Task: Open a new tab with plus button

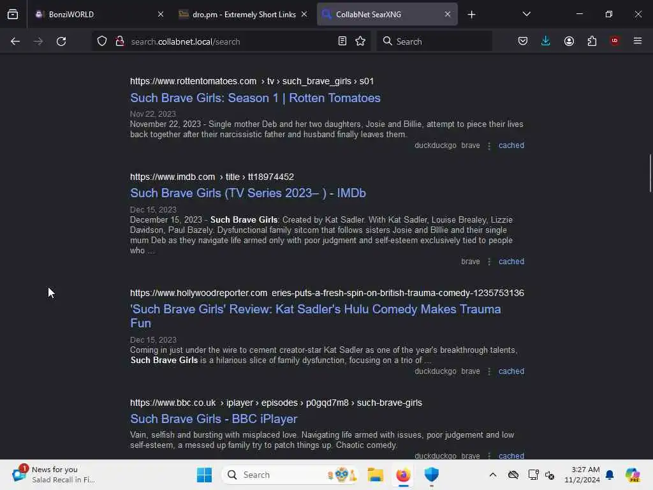Action: click(471, 15)
